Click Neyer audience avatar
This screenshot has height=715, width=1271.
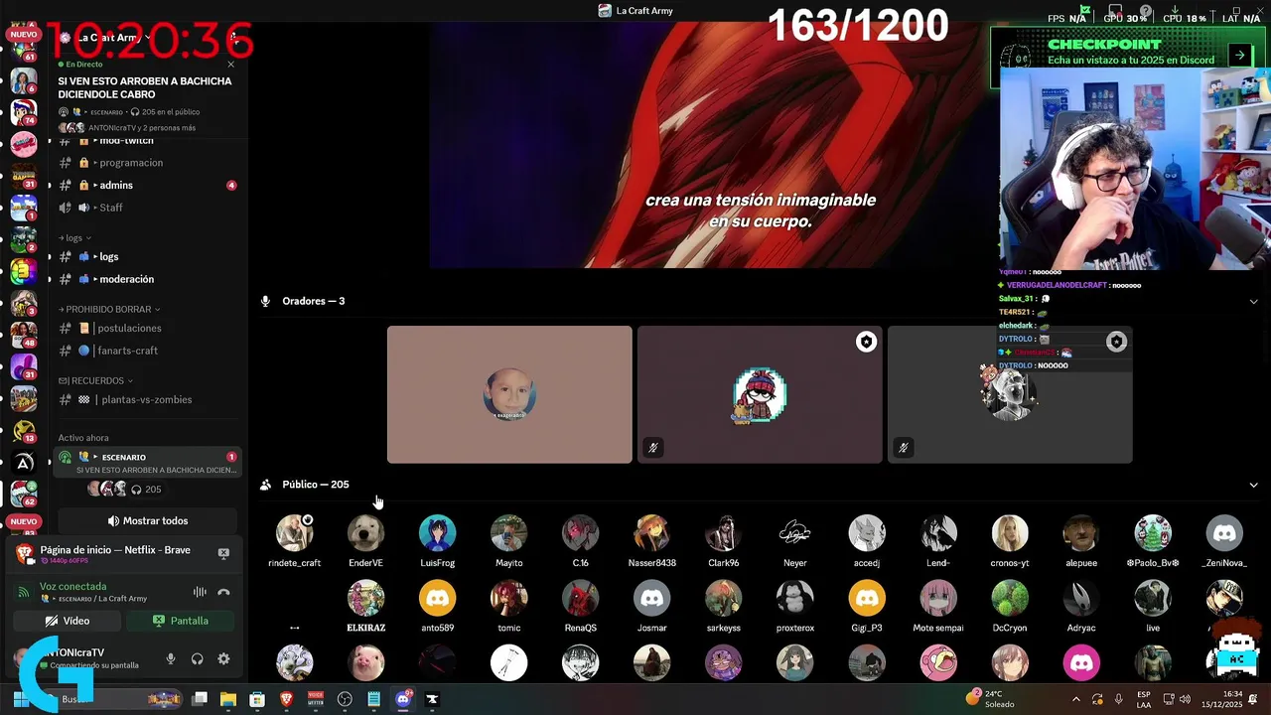(x=795, y=533)
